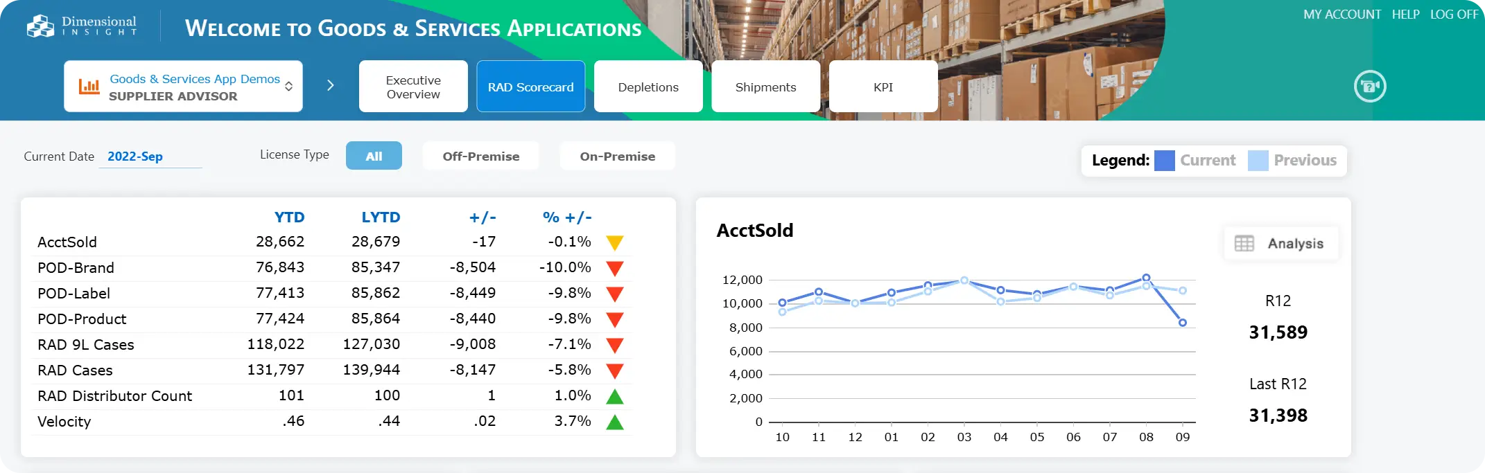1485x473 pixels.
Task: Click the red down arrow for POD-Product
Action: [615, 320]
